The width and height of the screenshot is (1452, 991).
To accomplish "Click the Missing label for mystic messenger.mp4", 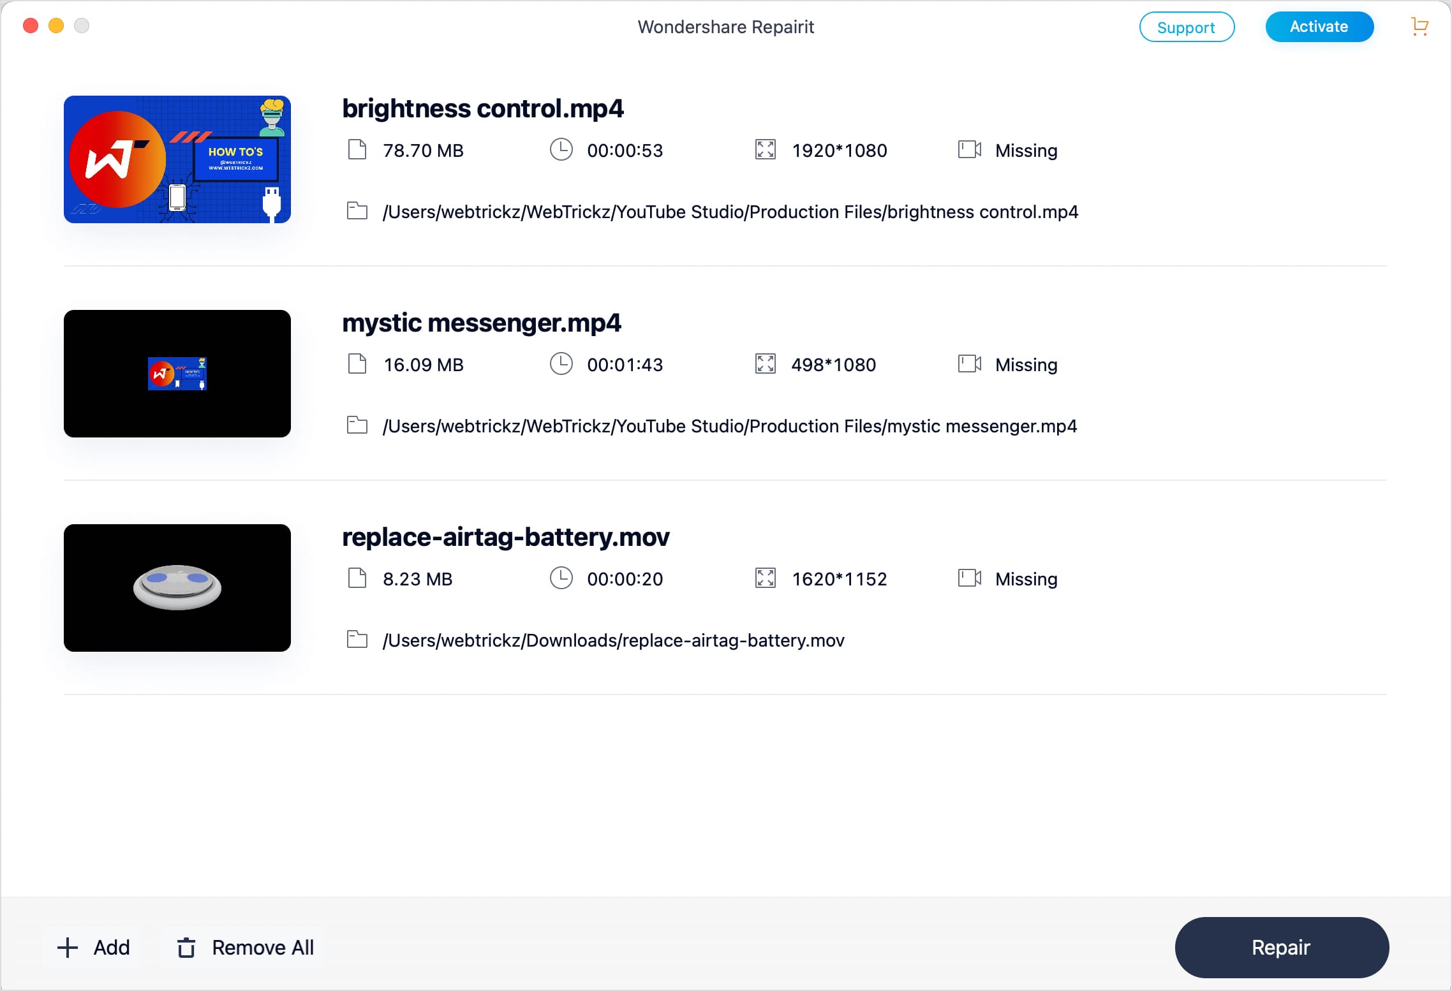I will click(1026, 365).
